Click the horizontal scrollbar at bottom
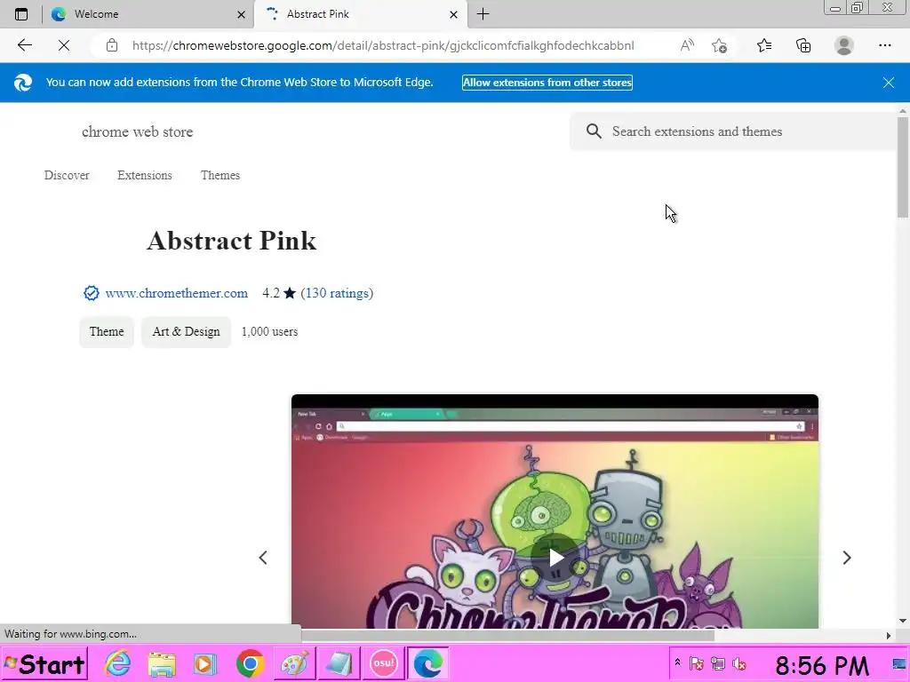This screenshot has height=682, width=910. coord(507,636)
